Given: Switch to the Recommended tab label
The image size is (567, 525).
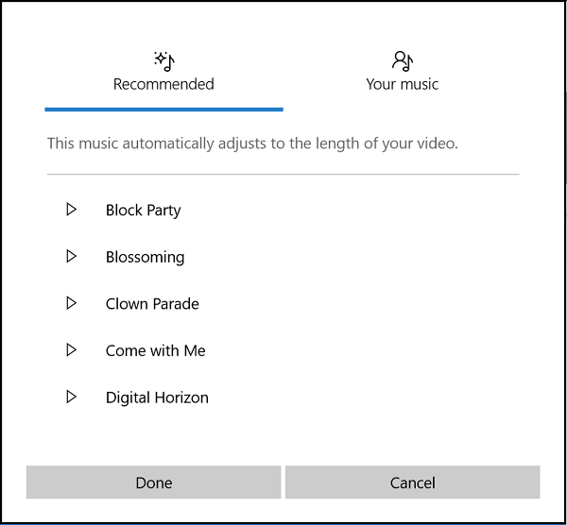Looking at the screenshot, I should pos(163,84).
